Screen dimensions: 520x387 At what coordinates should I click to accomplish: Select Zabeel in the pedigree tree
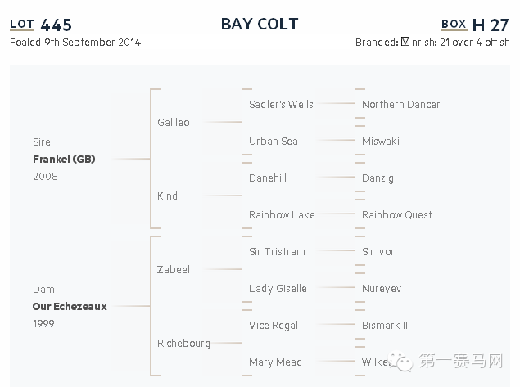click(x=174, y=270)
